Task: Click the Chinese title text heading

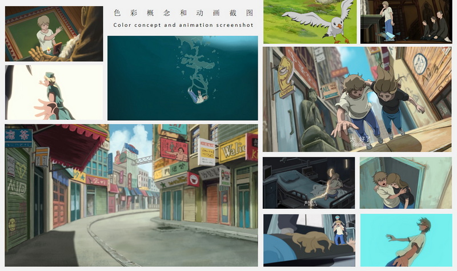Action: click(183, 13)
